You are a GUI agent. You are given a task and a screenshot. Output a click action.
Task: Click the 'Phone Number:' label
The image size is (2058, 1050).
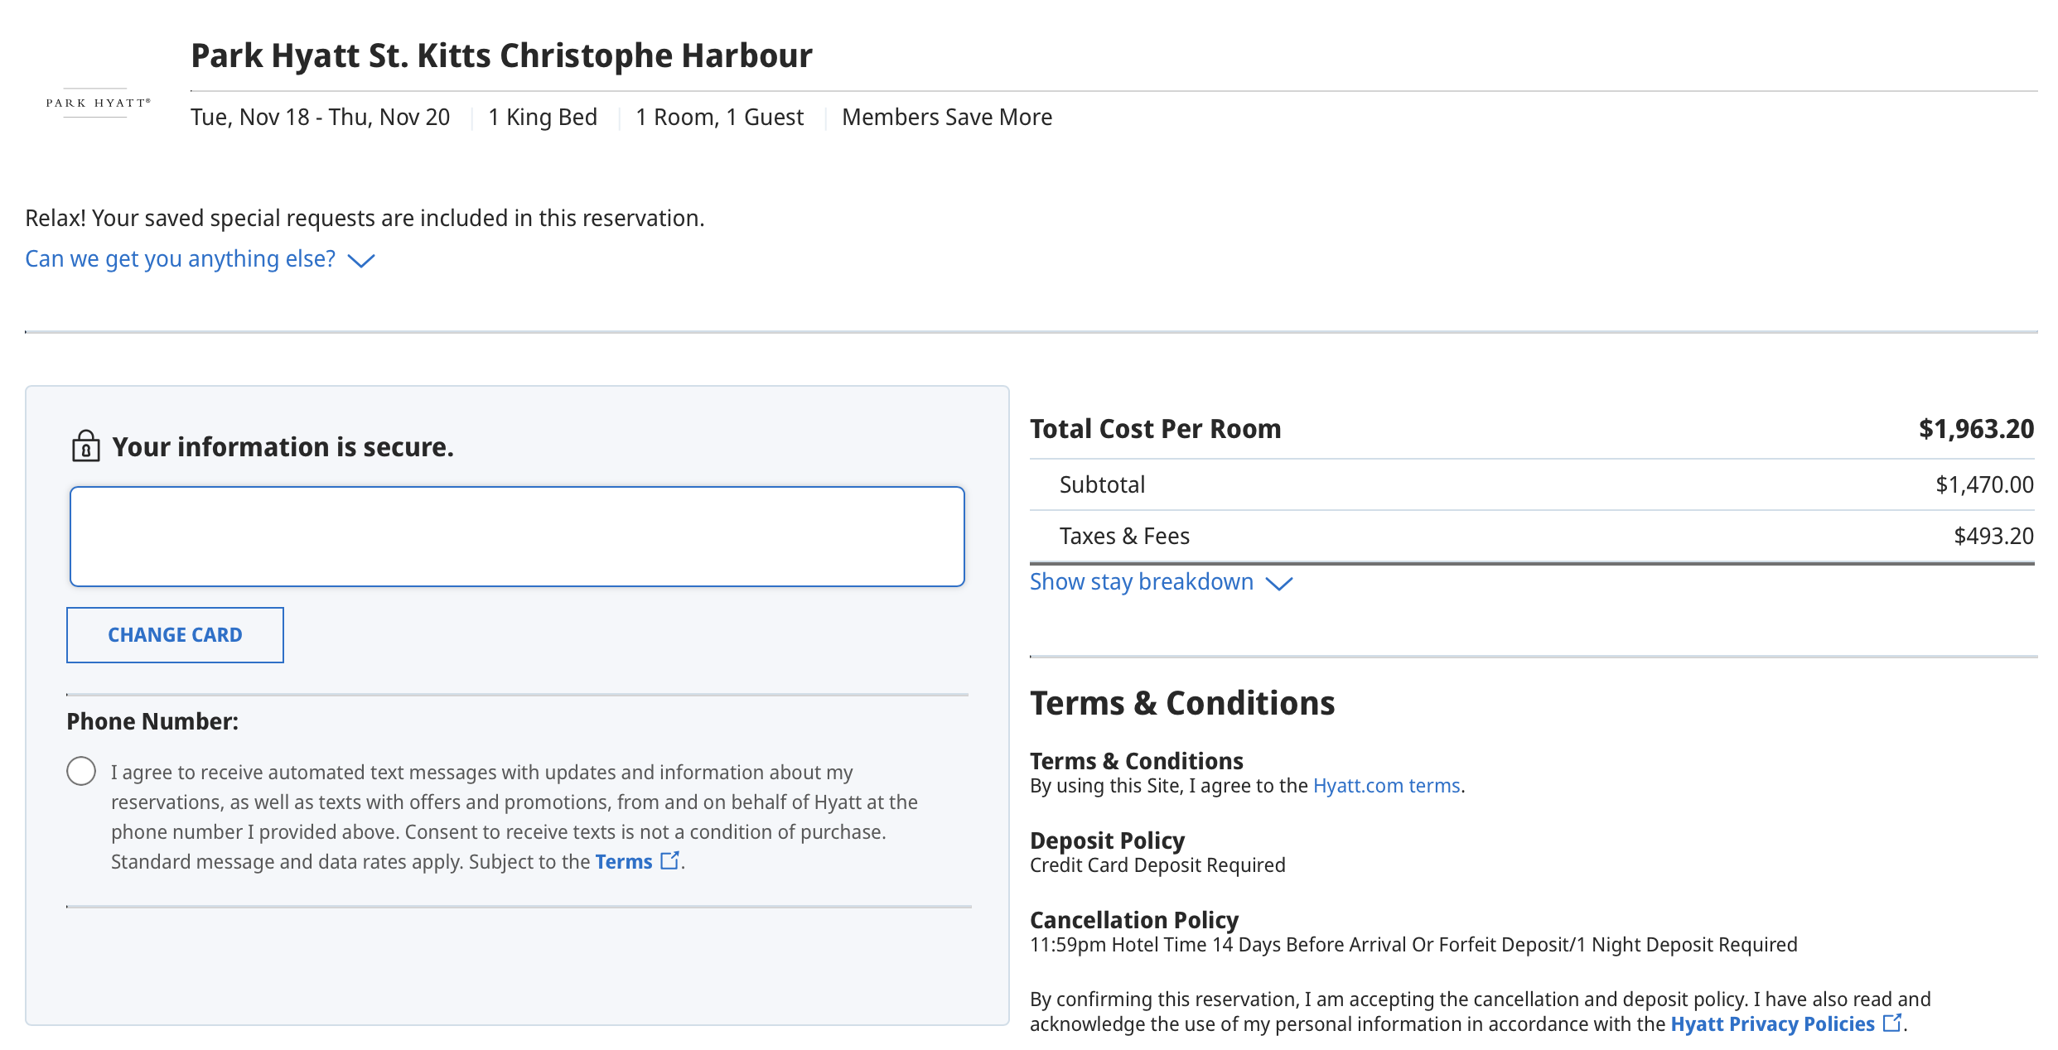[x=152, y=721]
